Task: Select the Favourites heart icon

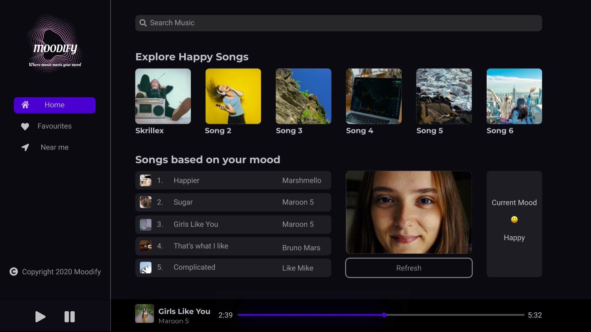Action: coord(24,126)
